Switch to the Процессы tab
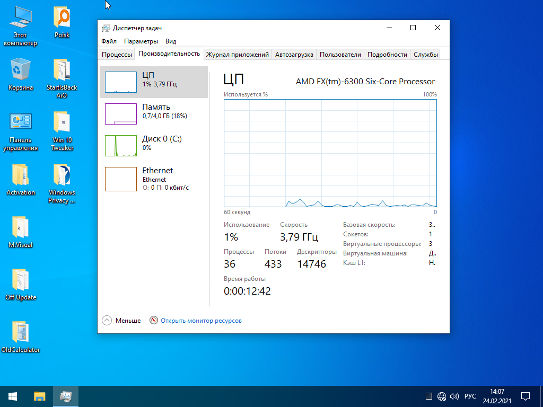 [x=117, y=55]
